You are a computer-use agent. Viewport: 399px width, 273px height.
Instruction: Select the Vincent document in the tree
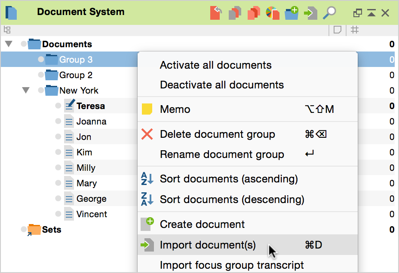[92, 214]
